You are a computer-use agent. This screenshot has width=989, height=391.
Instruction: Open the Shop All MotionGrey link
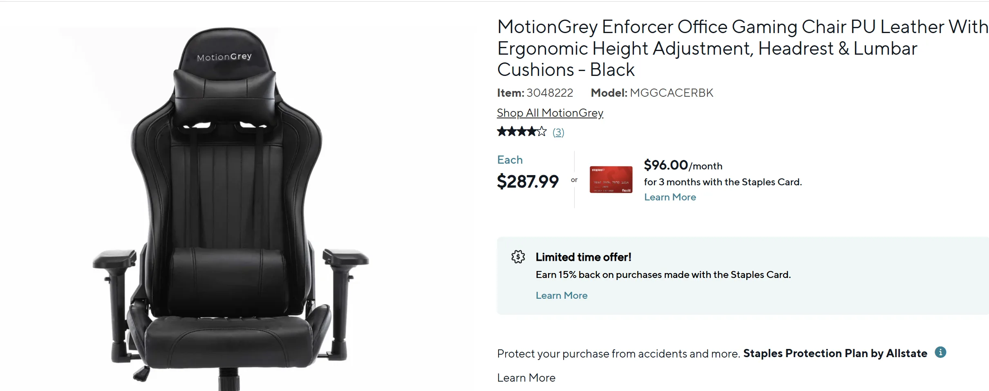[x=549, y=113]
